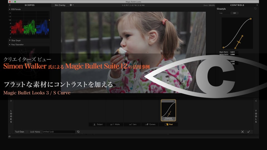
Task: Switch to the Lens stage tab
Action: pyautogui.click(x=133, y=124)
